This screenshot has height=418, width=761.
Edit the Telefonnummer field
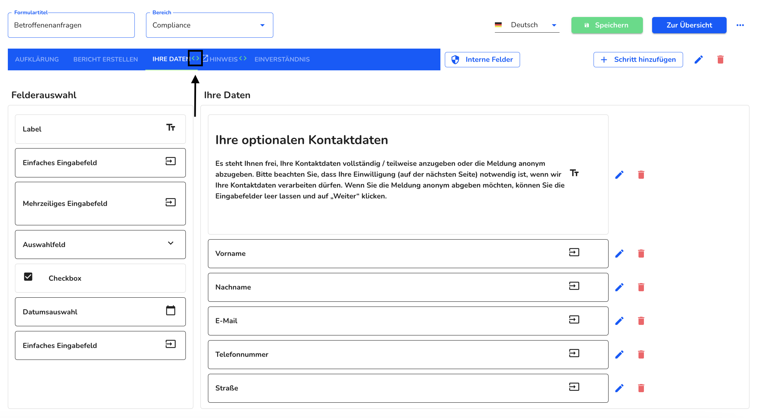(x=619, y=354)
